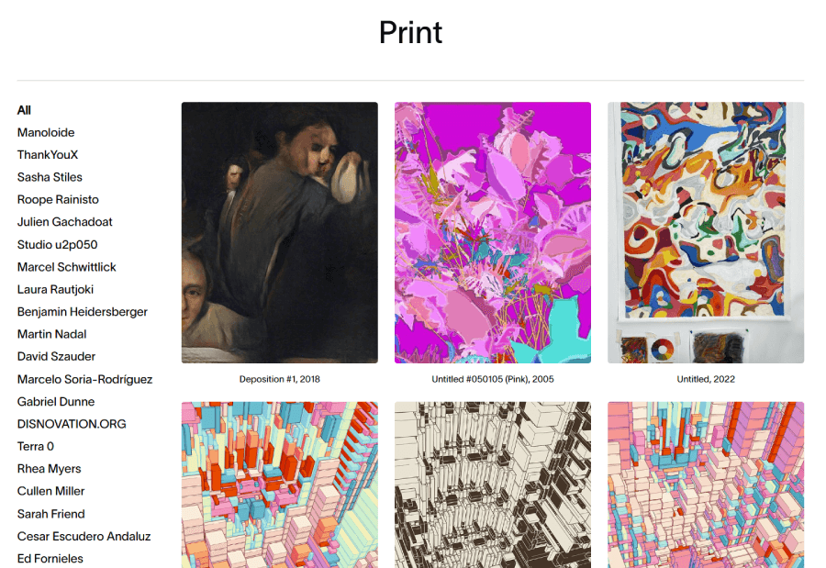Filter prints by Benjamin Heidersberger
826x568 pixels.
(x=83, y=312)
